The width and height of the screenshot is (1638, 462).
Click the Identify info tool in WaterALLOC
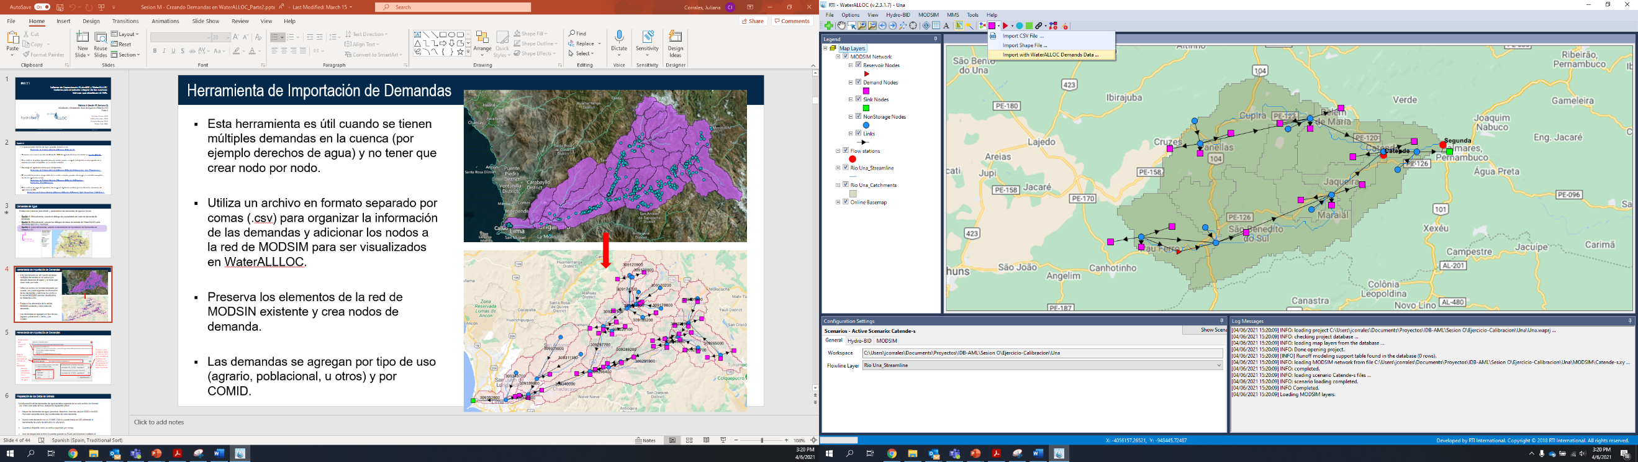pos(926,25)
